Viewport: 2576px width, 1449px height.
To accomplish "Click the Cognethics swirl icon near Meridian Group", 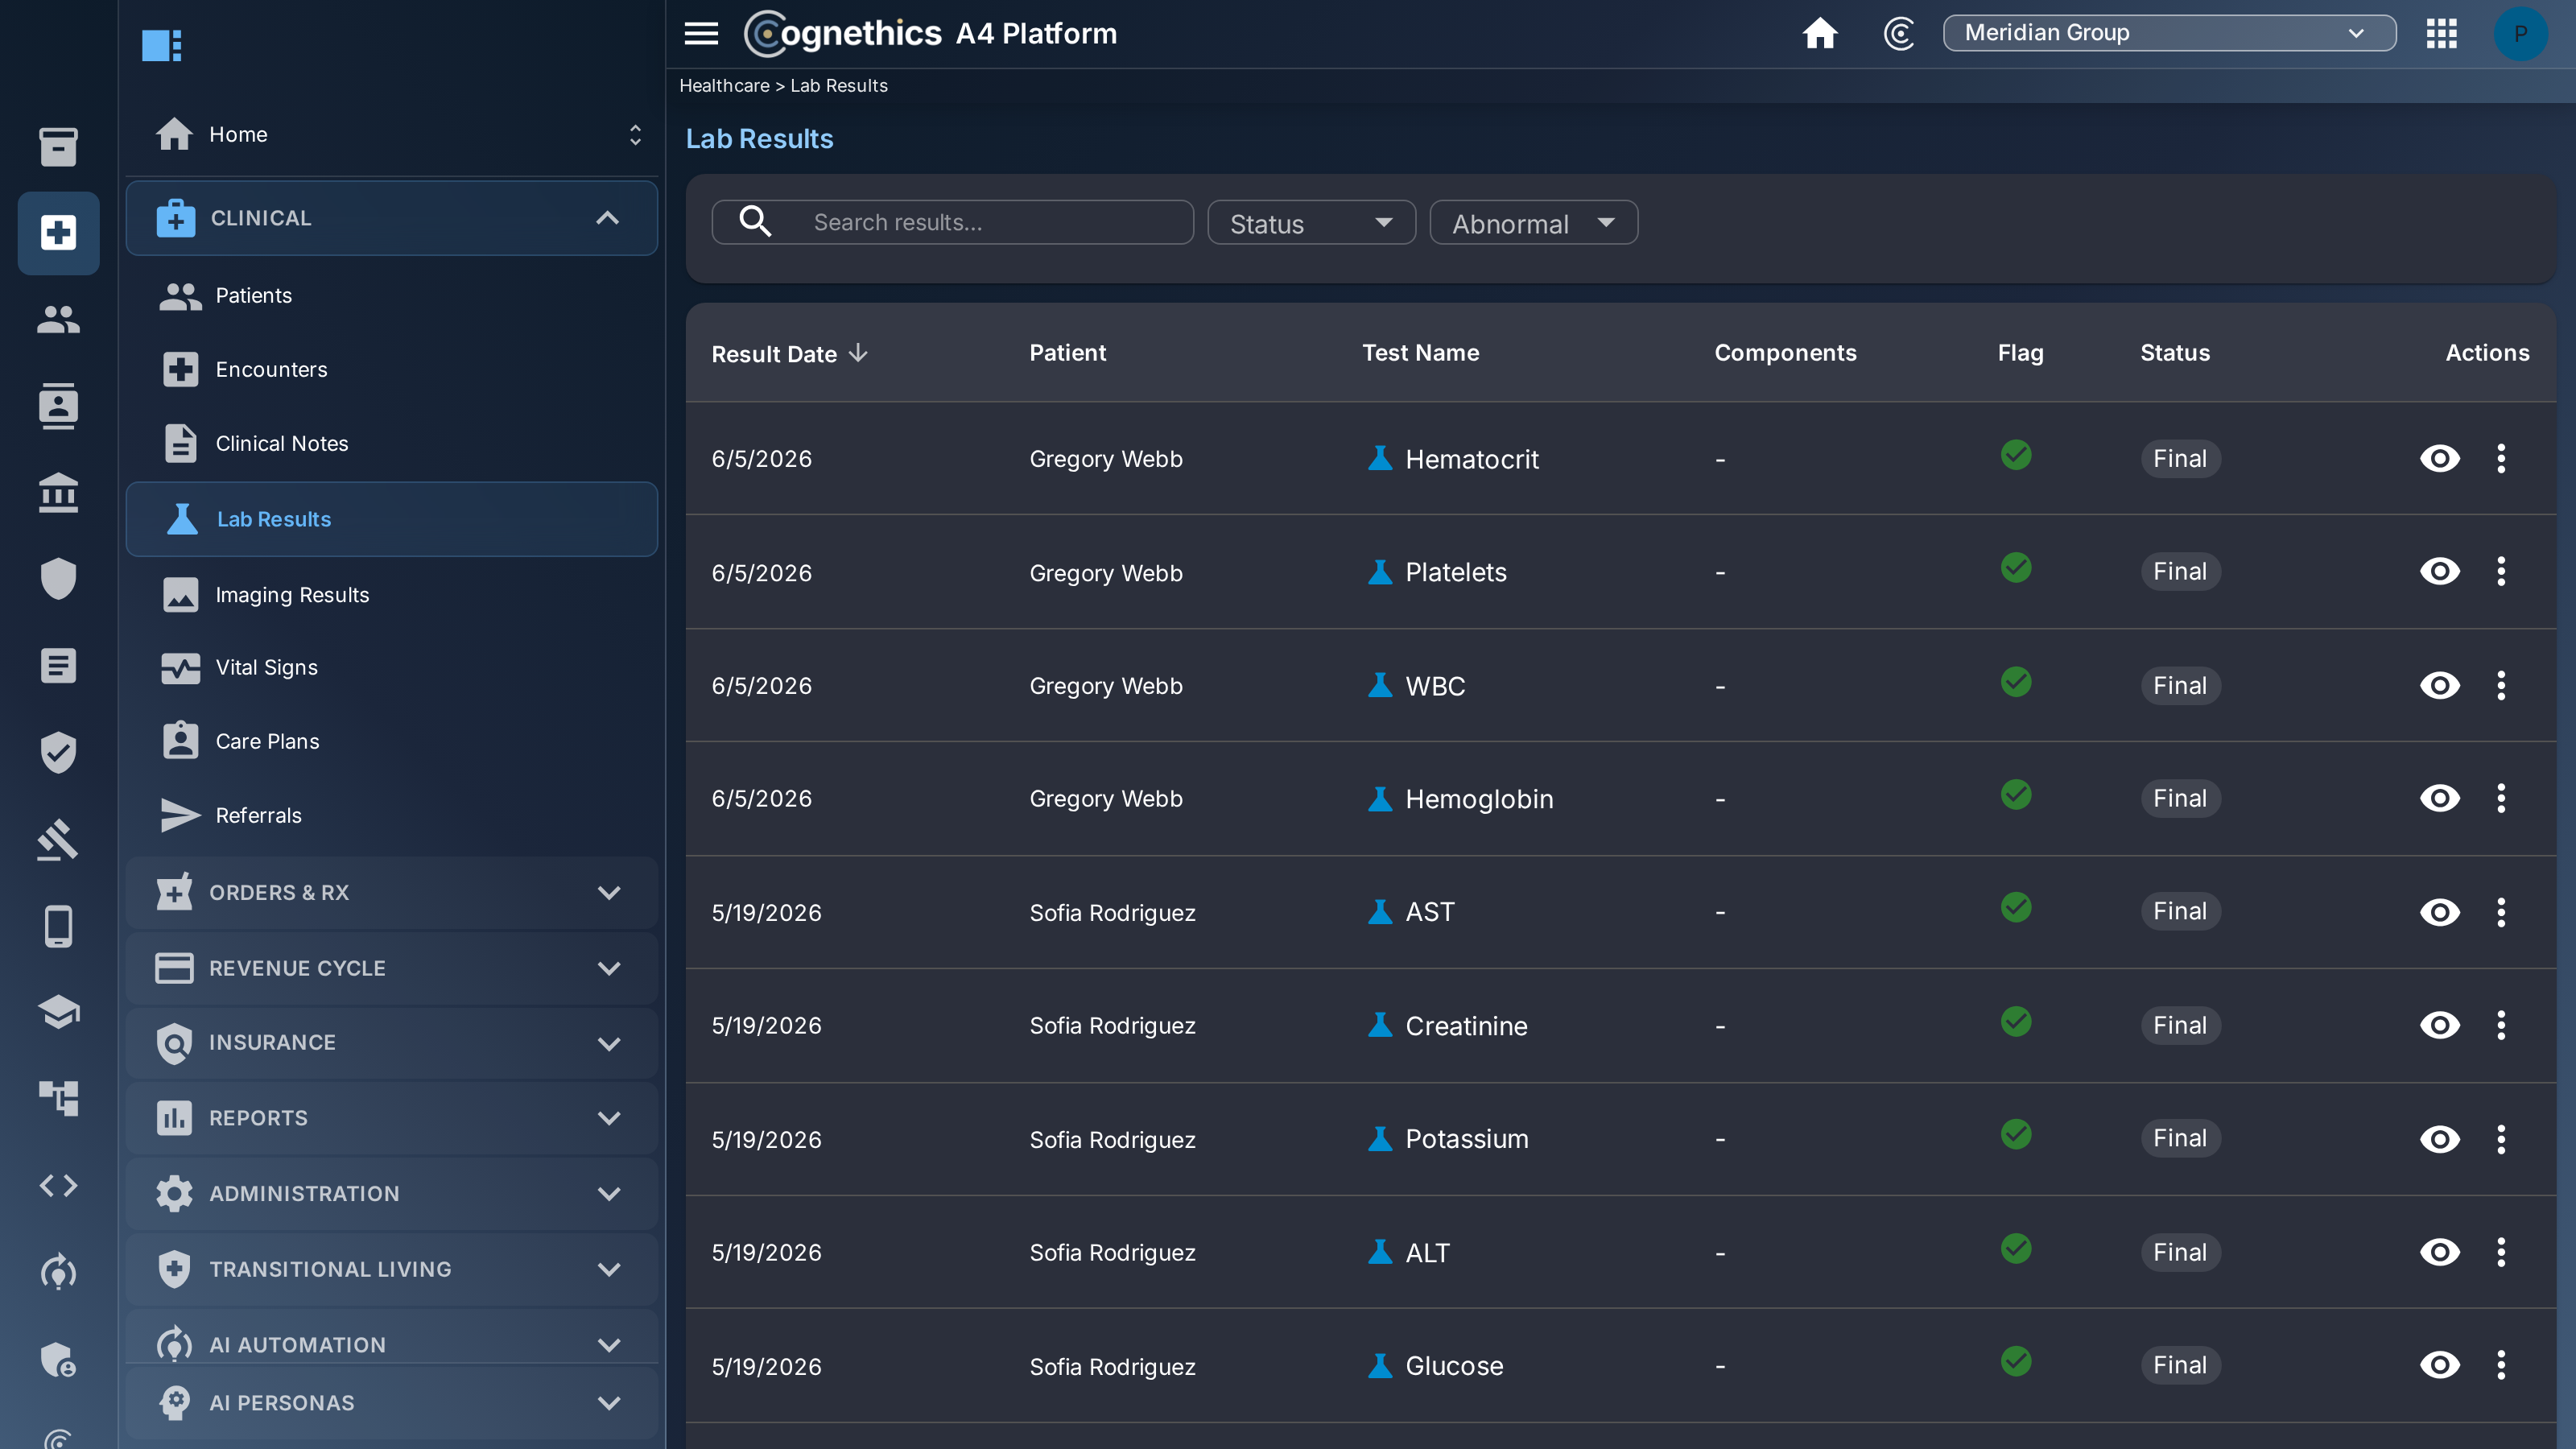I will 1899,33.
